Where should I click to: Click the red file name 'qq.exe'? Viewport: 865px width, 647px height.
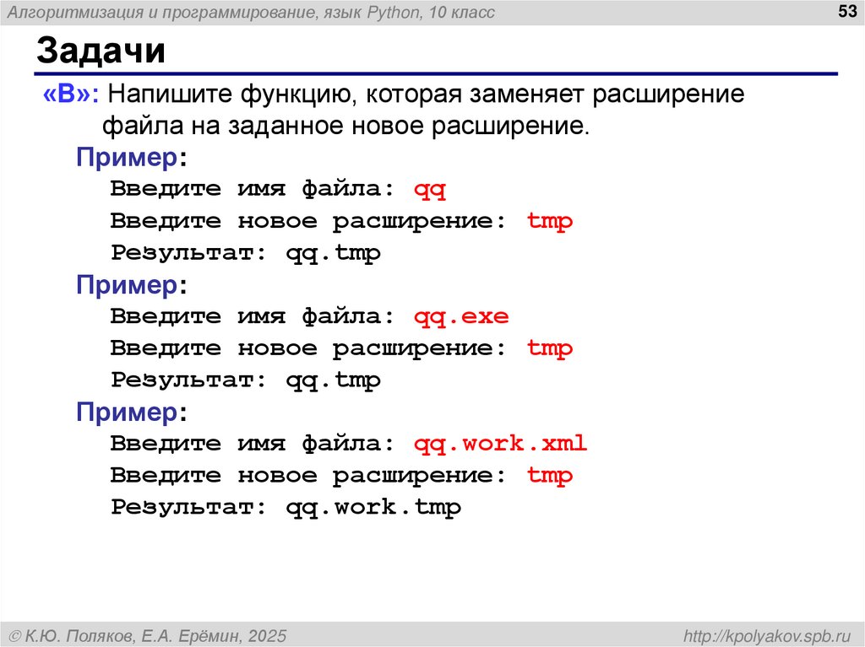point(461,317)
